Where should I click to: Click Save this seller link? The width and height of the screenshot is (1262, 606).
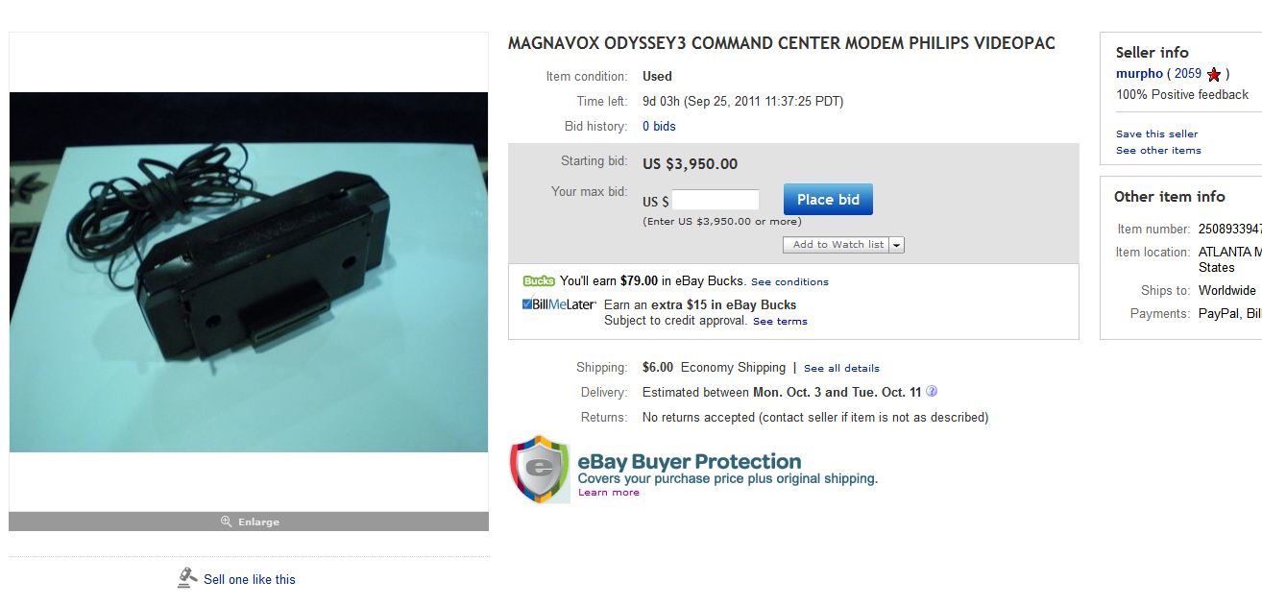[x=1156, y=133]
